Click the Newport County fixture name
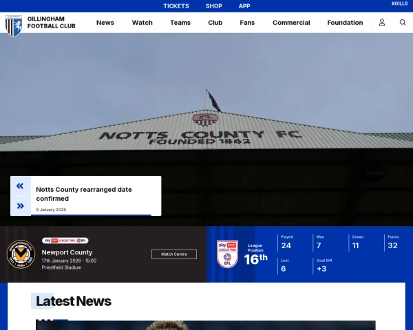The image size is (413, 330). (67, 252)
